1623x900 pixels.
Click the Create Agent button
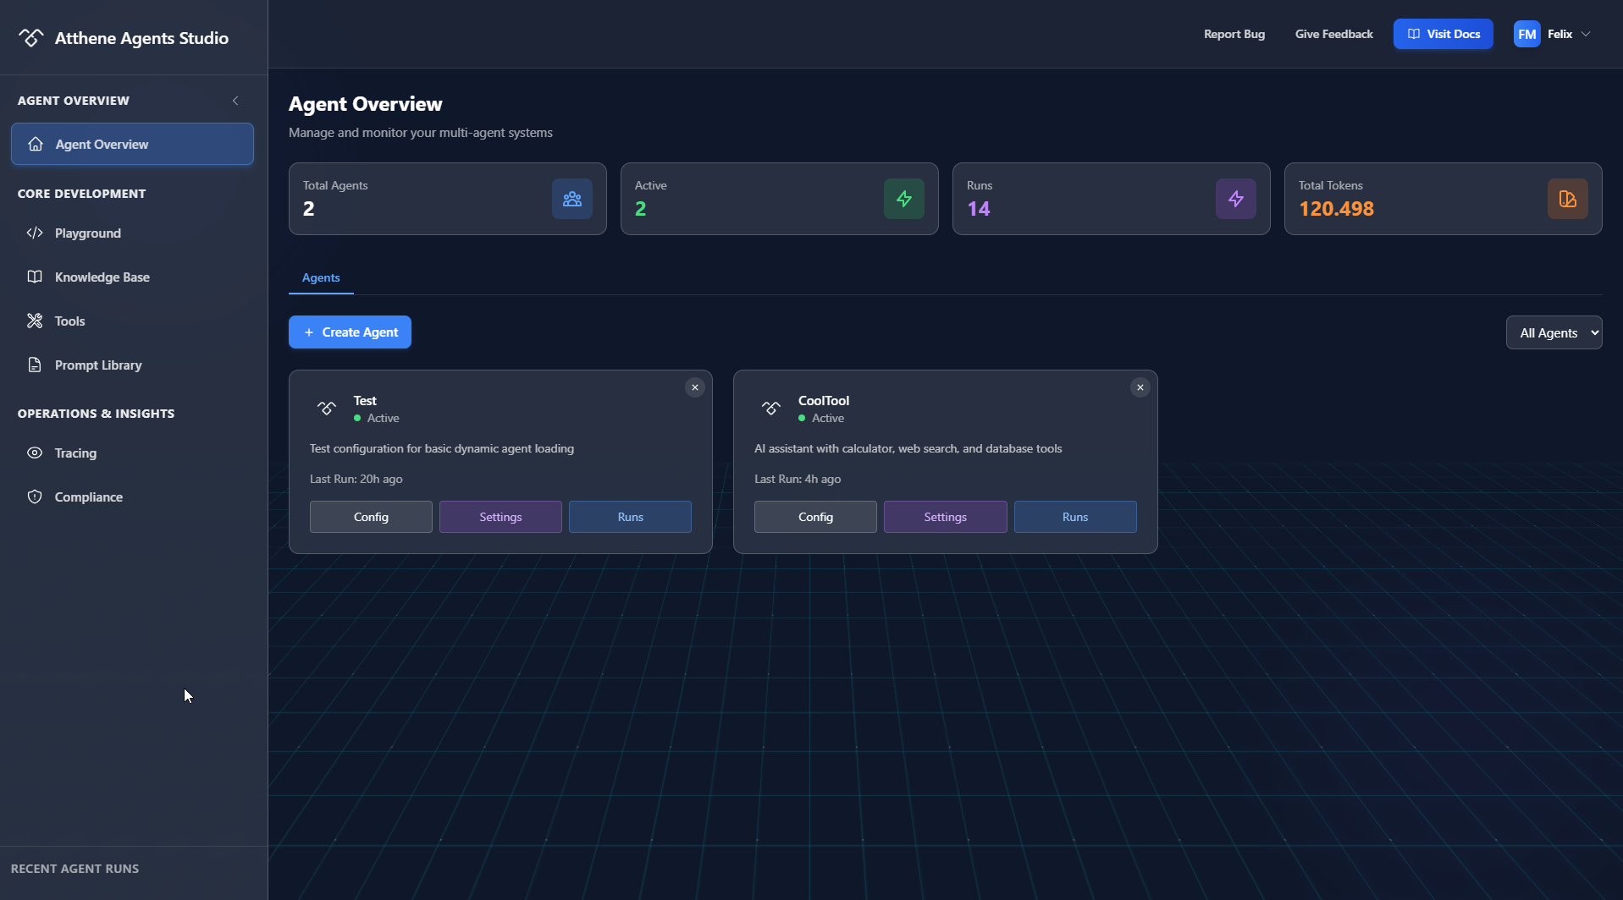coord(350,332)
